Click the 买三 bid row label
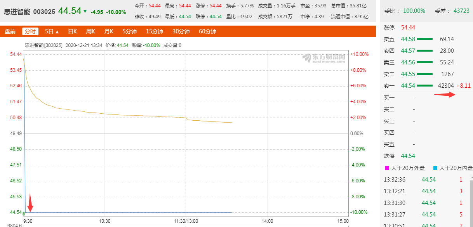 [x=389, y=121]
